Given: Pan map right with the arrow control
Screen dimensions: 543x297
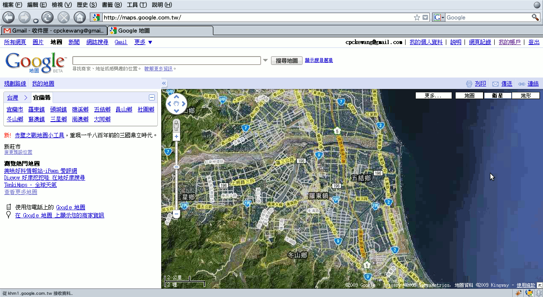Looking at the screenshot, I should [x=183, y=104].
